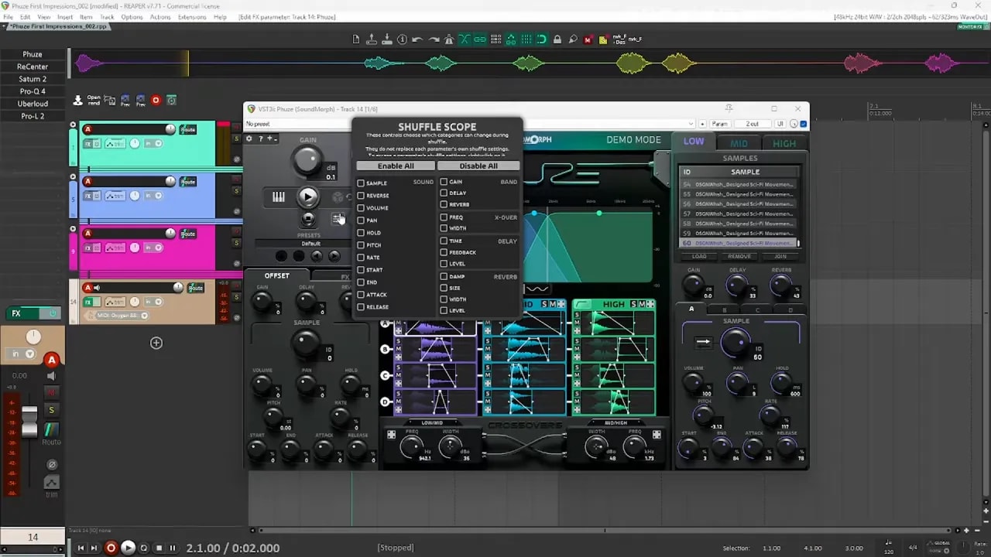Open the Default presets selector
The width and height of the screenshot is (991, 557).
point(310,243)
